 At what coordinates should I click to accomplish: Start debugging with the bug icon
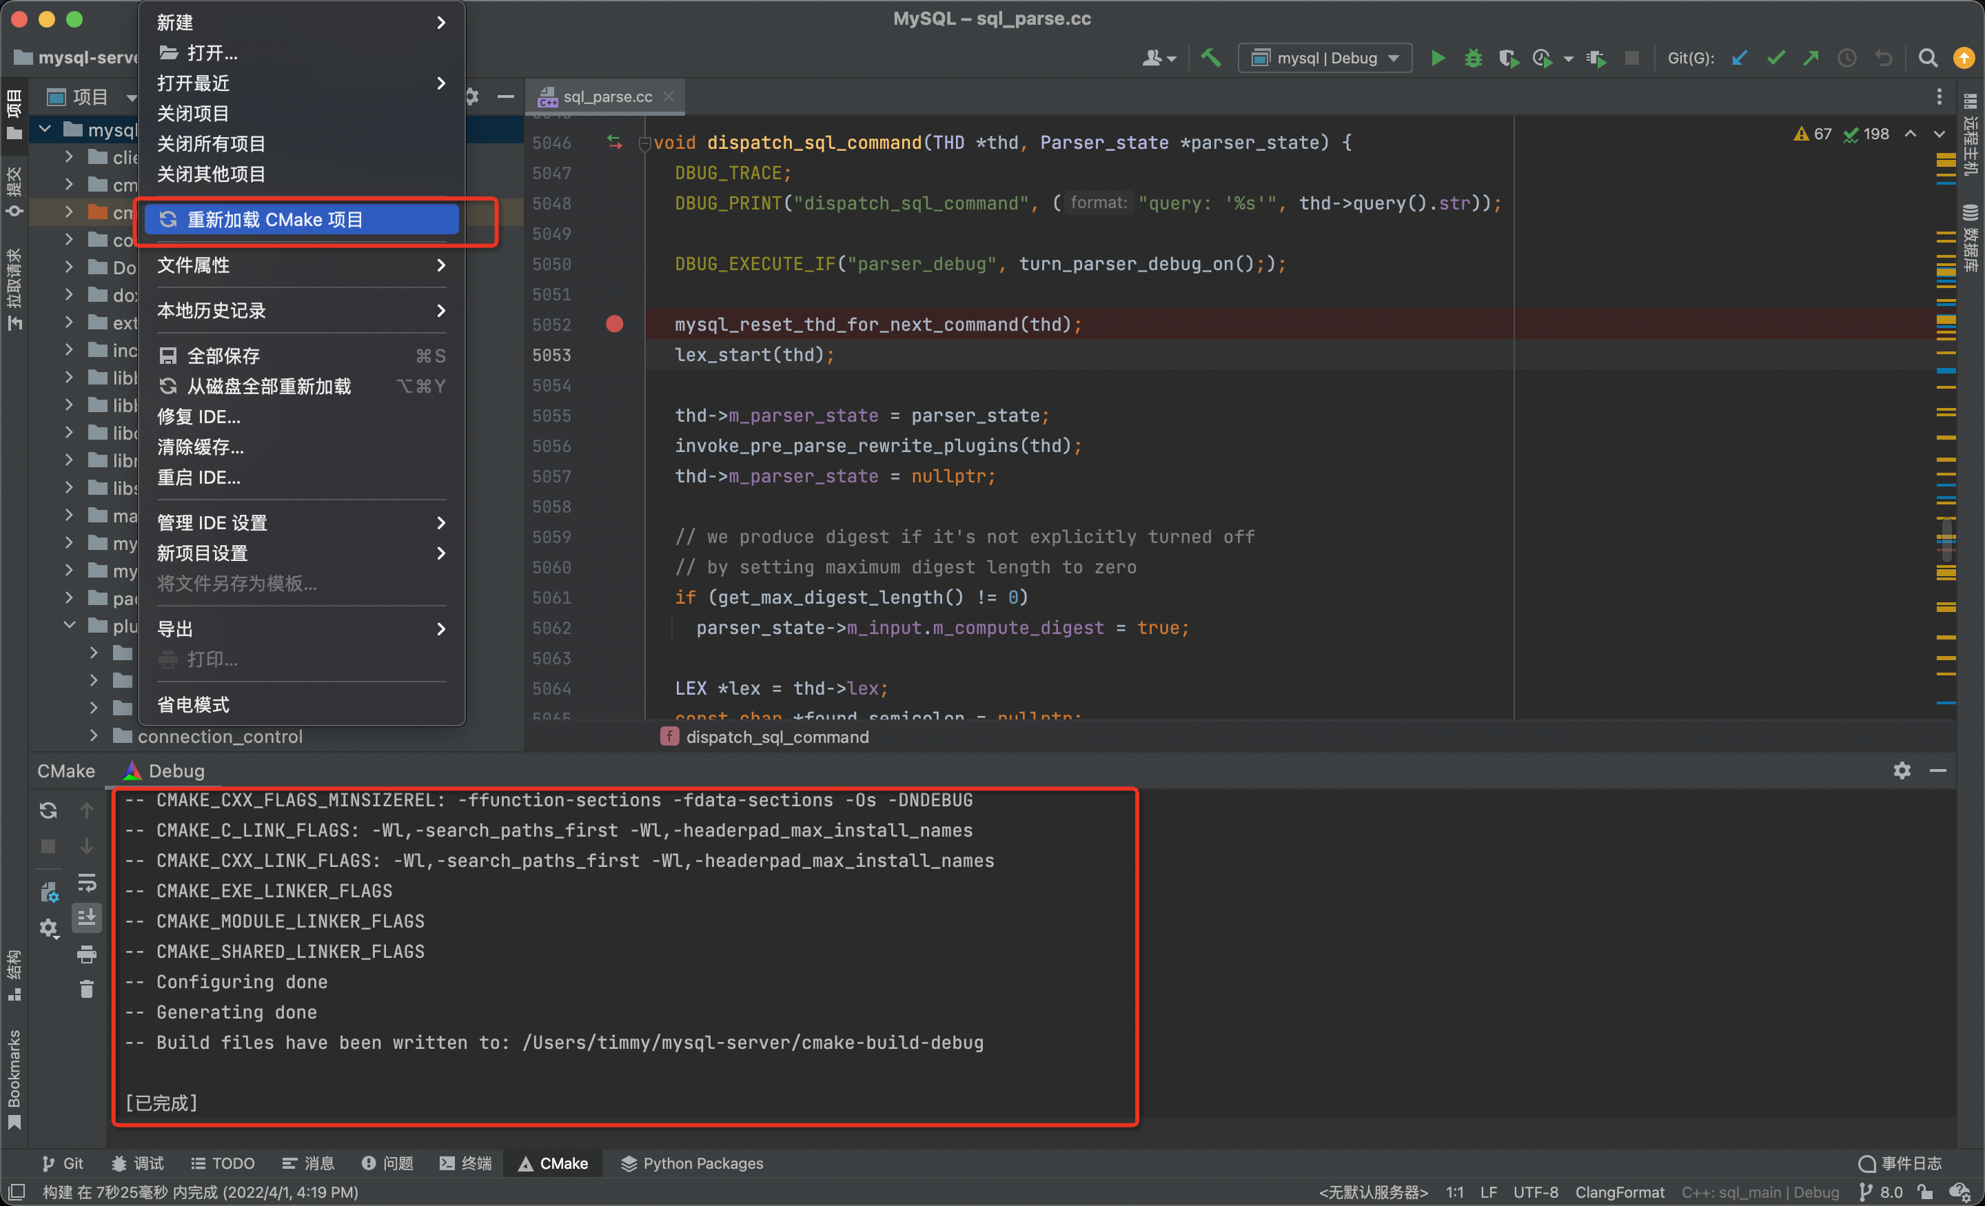click(1473, 58)
